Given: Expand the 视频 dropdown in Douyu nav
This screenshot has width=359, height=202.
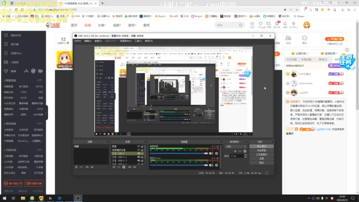Looking at the screenshot, I should (117, 25).
